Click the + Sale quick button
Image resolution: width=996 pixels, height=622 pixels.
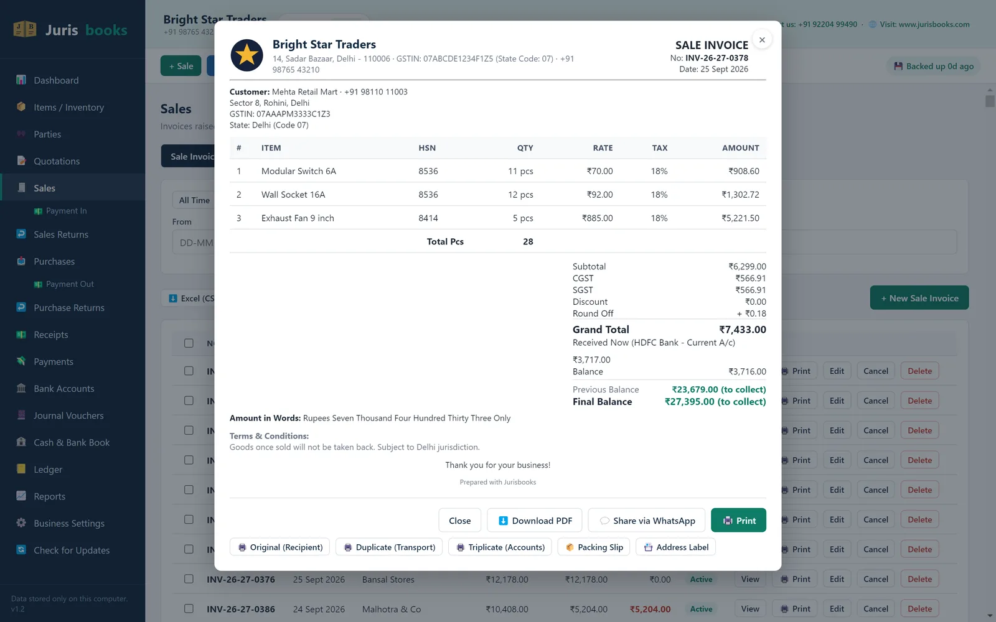pyautogui.click(x=181, y=66)
